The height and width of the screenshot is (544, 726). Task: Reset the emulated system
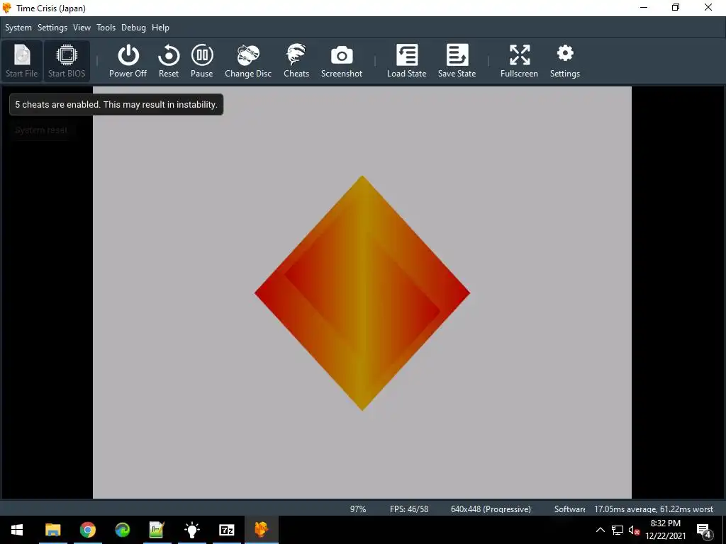tap(169, 61)
